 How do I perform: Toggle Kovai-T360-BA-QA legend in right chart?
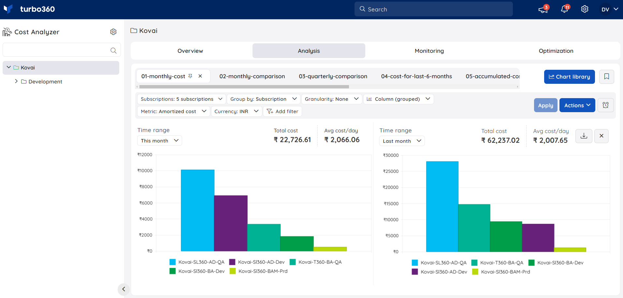[497, 263]
